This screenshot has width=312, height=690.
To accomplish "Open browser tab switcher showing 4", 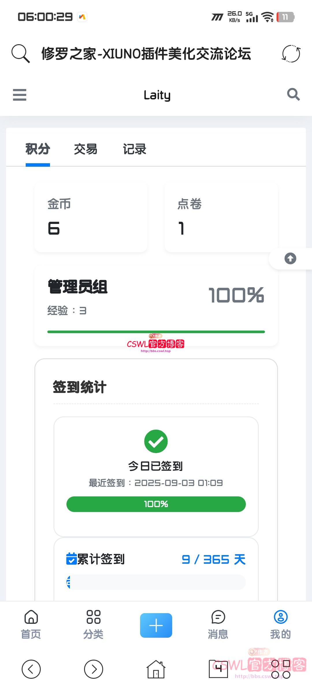I will (218, 669).
